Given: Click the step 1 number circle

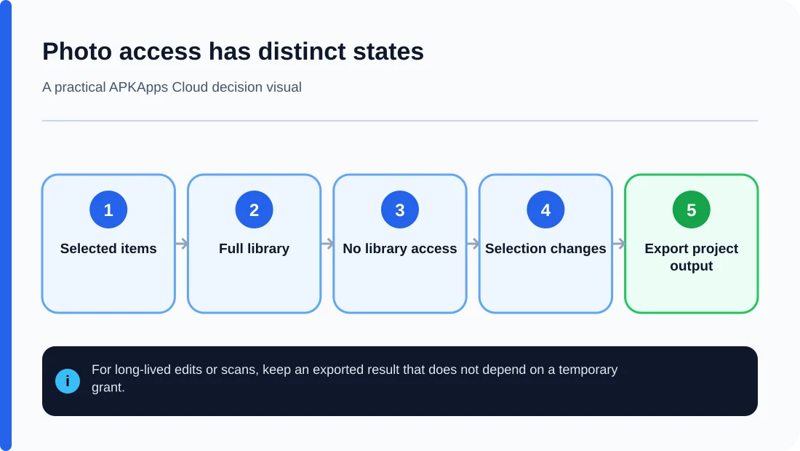Looking at the screenshot, I should pos(108,209).
